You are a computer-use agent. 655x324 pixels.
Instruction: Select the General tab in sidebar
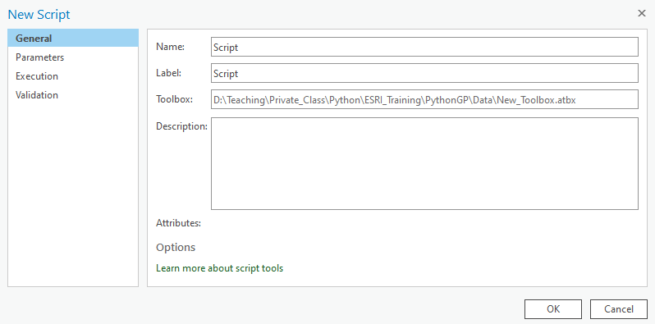73,38
